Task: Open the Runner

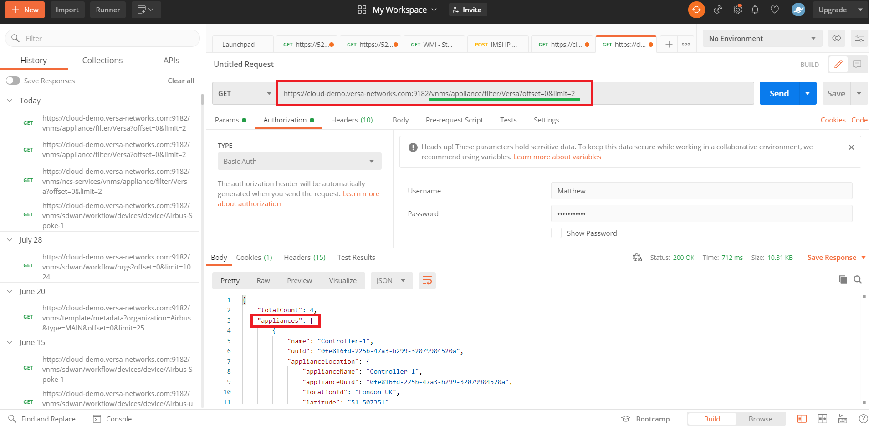Action: coord(108,10)
